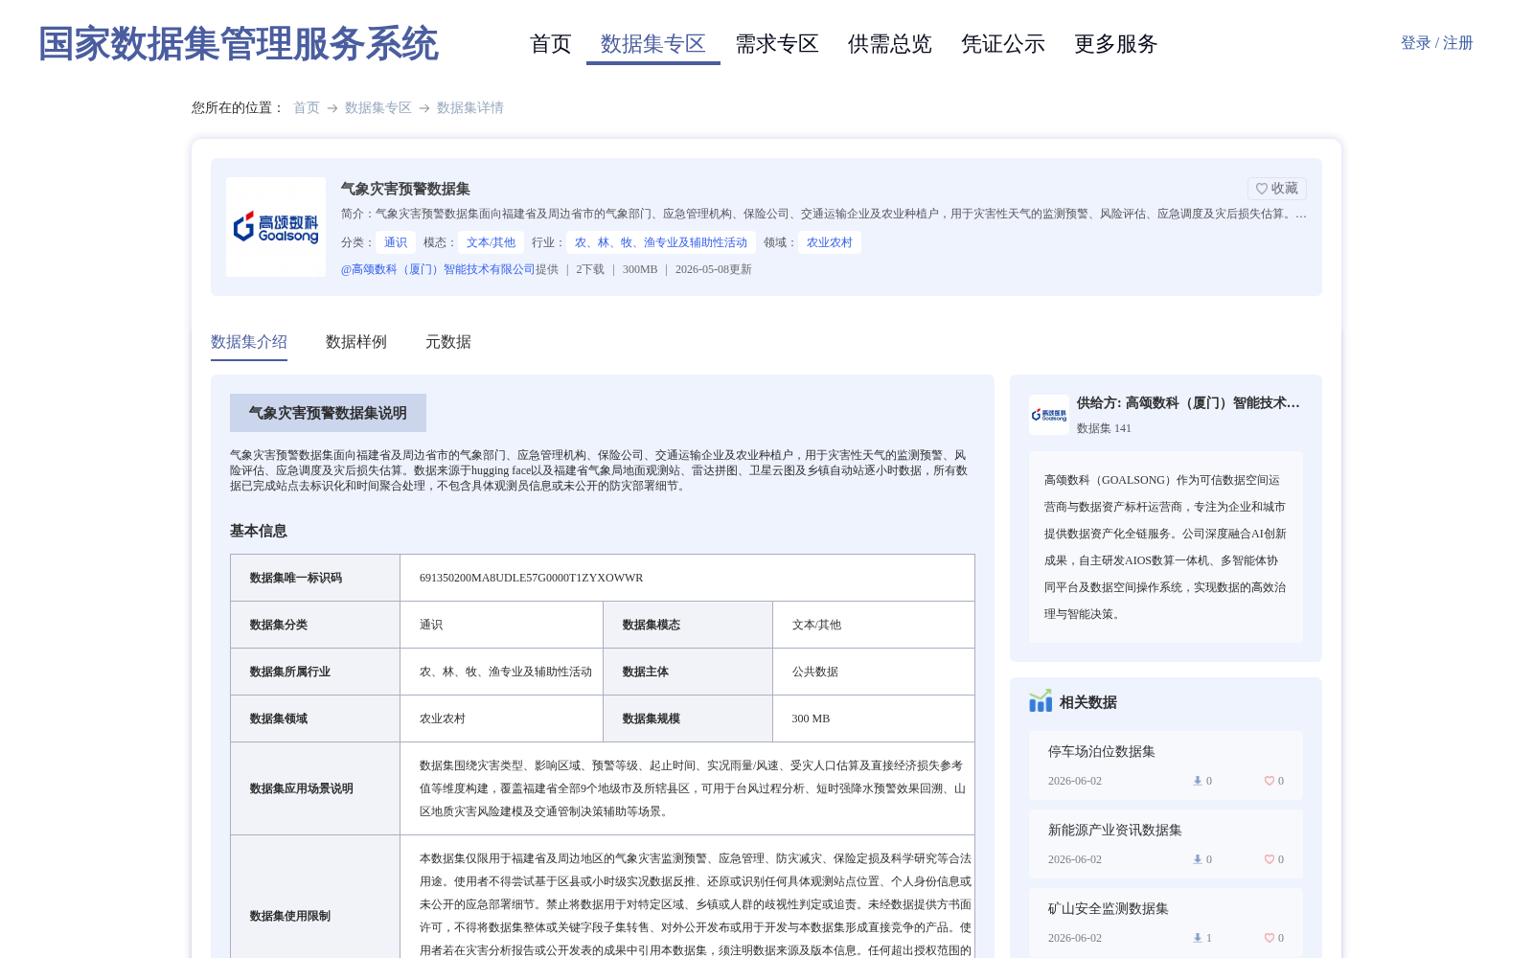Click 气象灾害预警数据集说明 section heading
Viewport: 1533px width, 958px height.
(328, 413)
